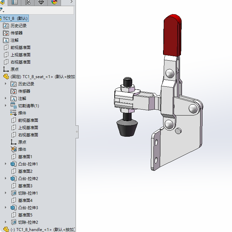Select the seat's 原点 origin
This screenshot has width=232, height=232.
[19, 142]
